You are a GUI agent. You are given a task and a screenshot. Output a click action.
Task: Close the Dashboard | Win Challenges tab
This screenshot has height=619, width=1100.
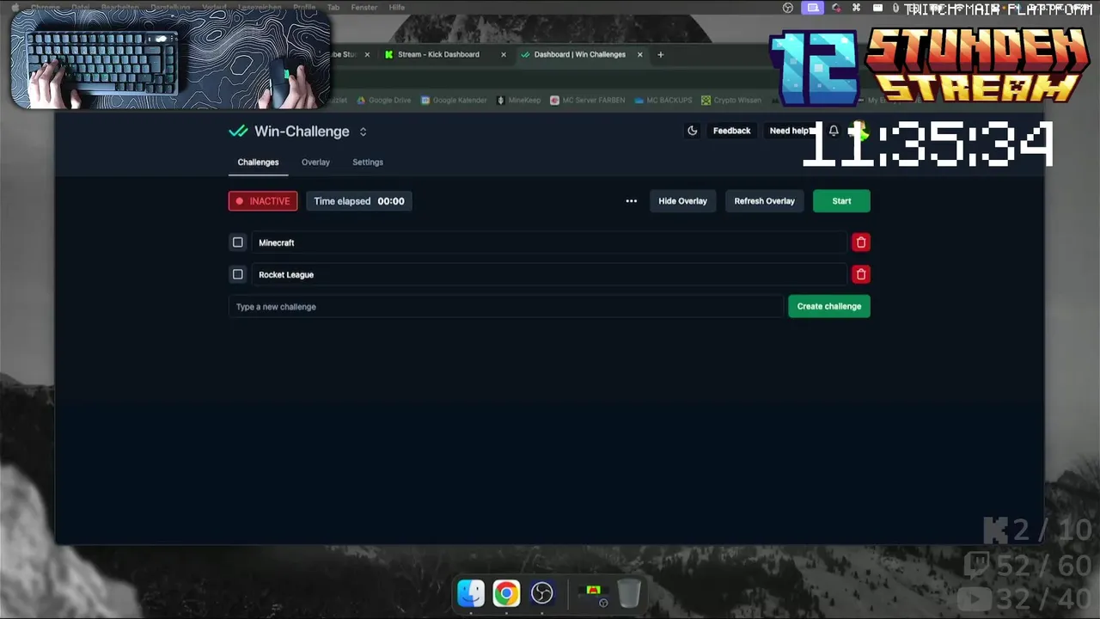(639, 54)
